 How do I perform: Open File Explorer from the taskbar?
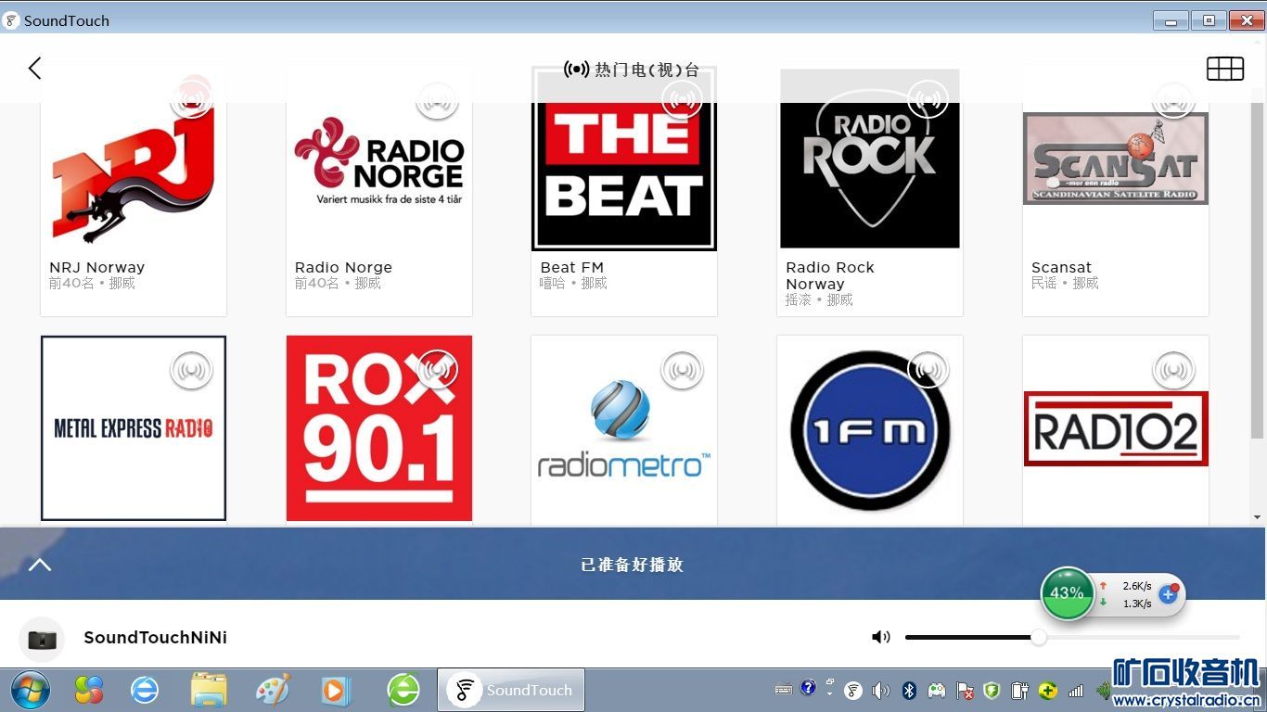pyautogui.click(x=209, y=690)
